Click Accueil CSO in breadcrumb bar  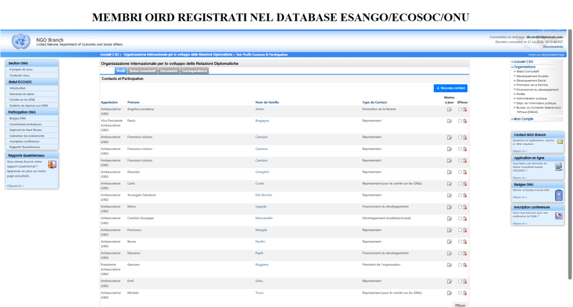[110, 55]
